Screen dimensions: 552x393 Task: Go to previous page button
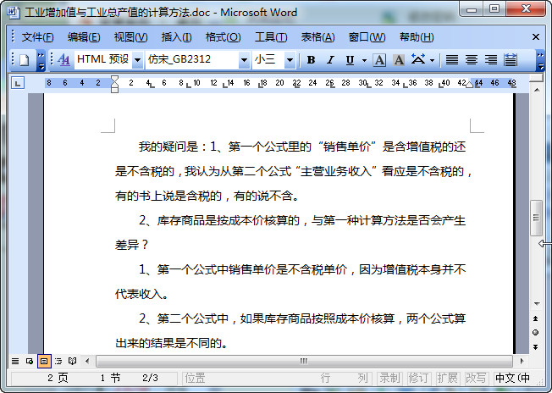click(x=536, y=318)
